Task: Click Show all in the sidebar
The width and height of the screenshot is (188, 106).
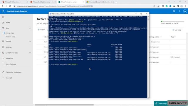Action: click(9, 78)
